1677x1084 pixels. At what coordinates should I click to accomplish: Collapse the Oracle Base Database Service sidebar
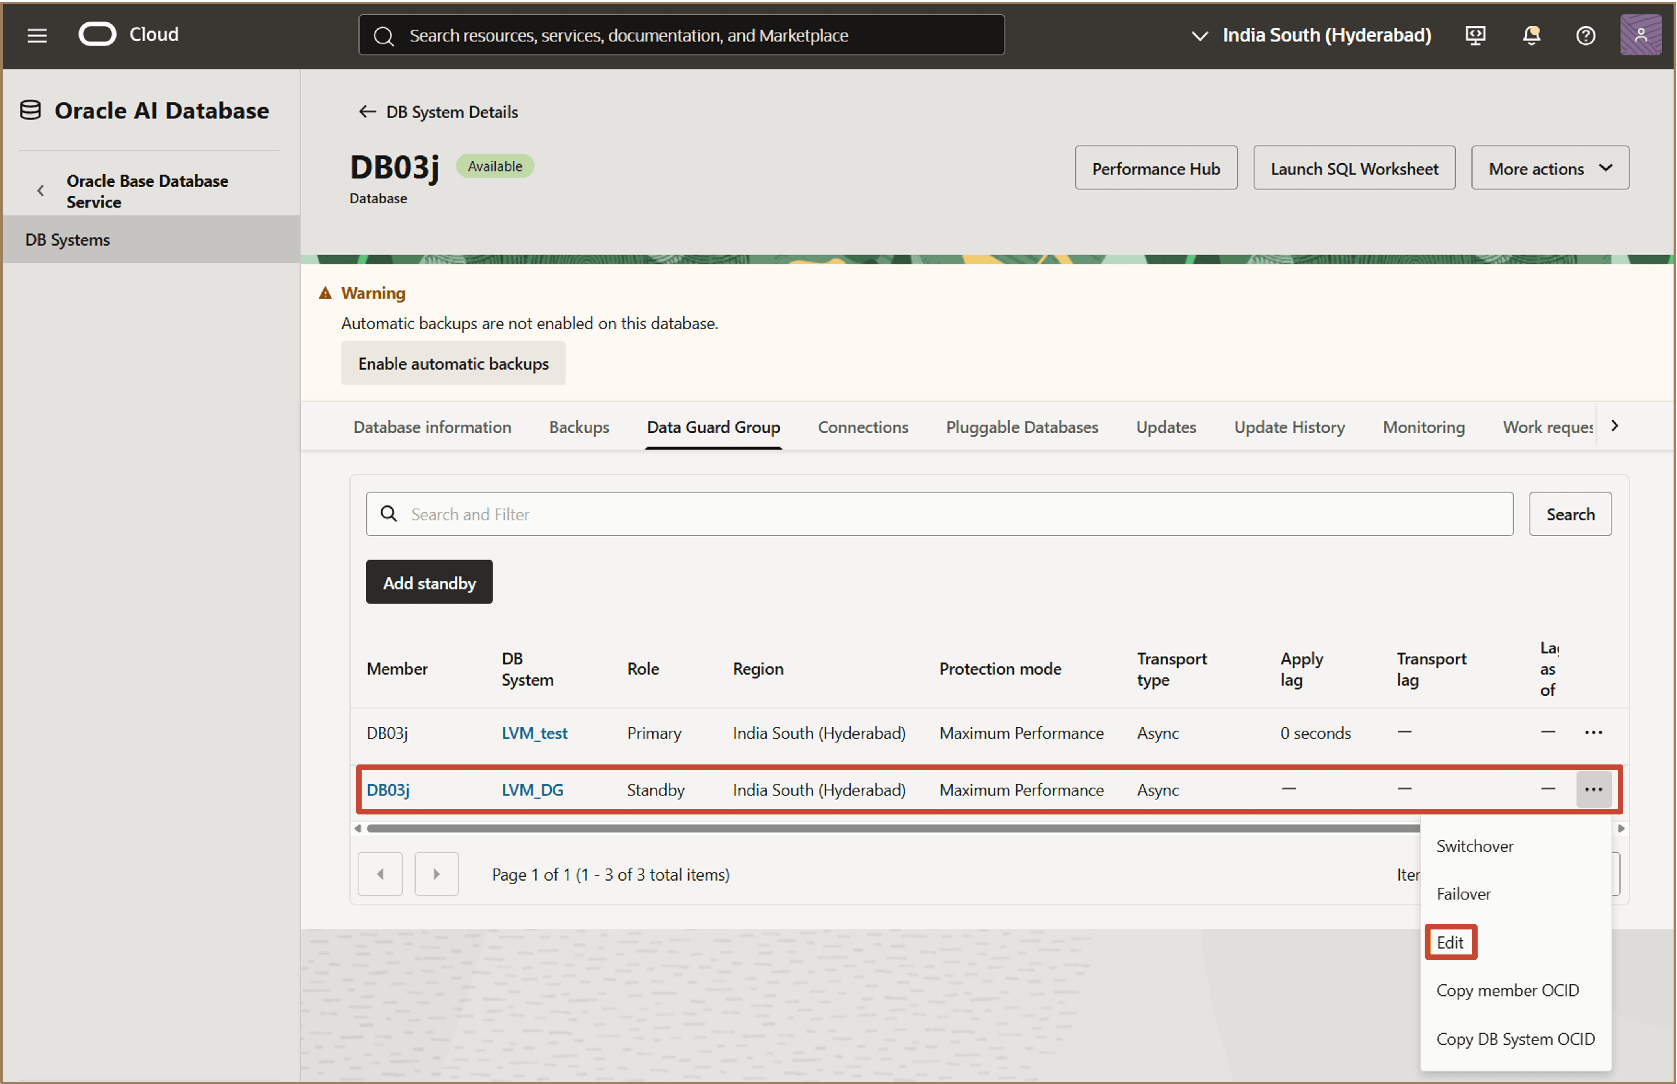point(40,189)
